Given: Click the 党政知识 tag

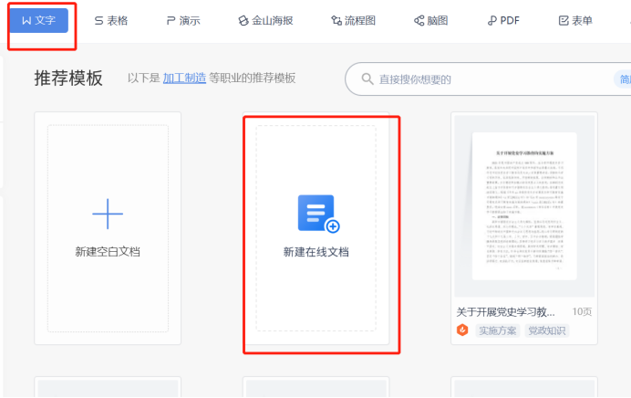Looking at the screenshot, I should pyautogui.click(x=547, y=330).
